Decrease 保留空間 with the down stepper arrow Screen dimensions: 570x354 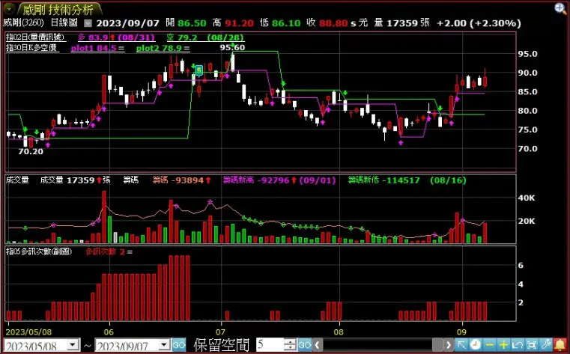pos(290,348)
